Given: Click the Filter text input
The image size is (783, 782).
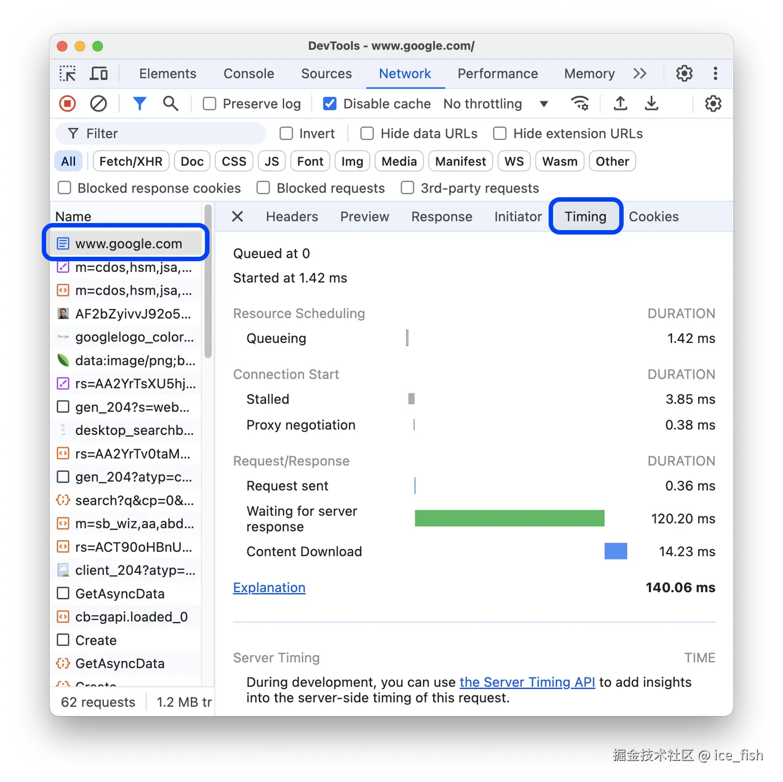Looking at the screenshot, I should click(161, 133).
